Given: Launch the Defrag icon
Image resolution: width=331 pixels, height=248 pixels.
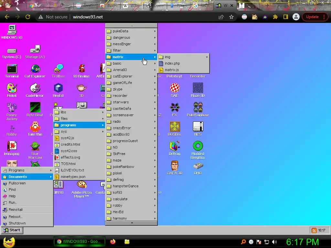Looking at the screenshot, I should (175, 149).
